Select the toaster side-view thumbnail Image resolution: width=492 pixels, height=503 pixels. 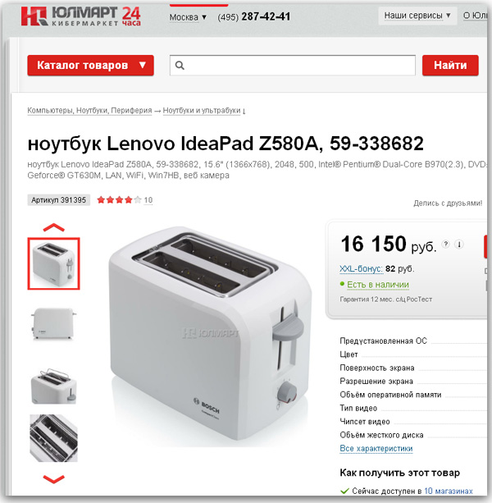54,323
